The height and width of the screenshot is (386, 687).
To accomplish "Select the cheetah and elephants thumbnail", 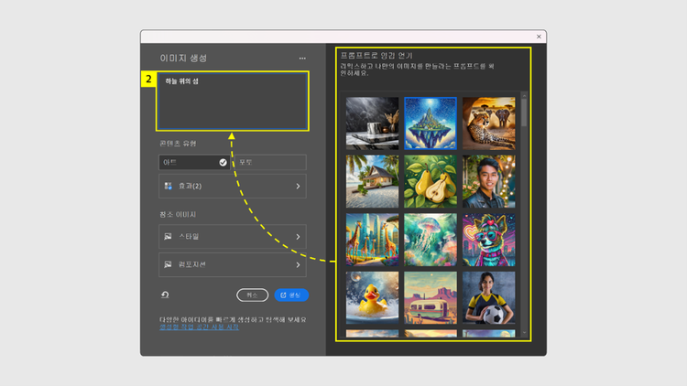I will tap(489, 123).
